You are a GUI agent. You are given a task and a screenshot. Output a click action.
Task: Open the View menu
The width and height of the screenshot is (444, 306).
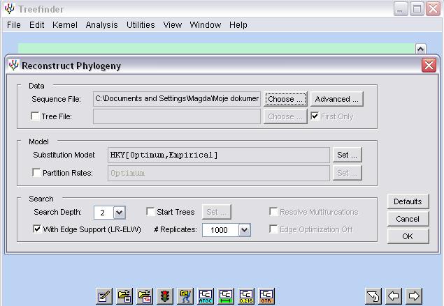[173, 25]
